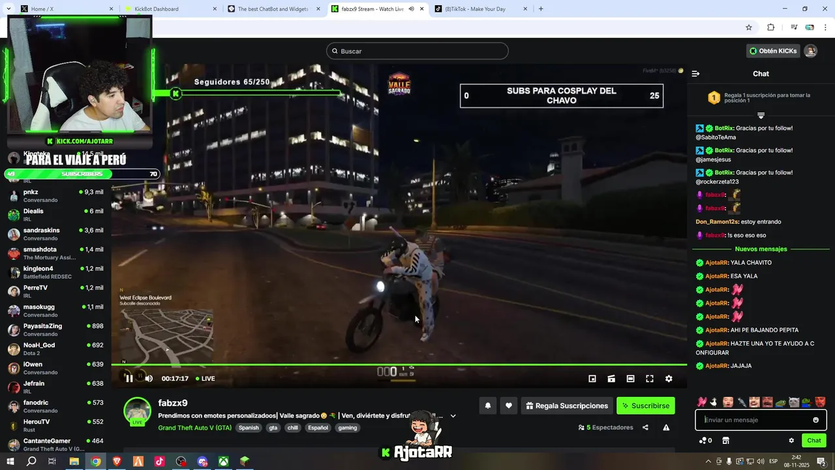Expand the gift leaderboard handle
The height and width of the screenshot is (470, 835).
[761, 116]
